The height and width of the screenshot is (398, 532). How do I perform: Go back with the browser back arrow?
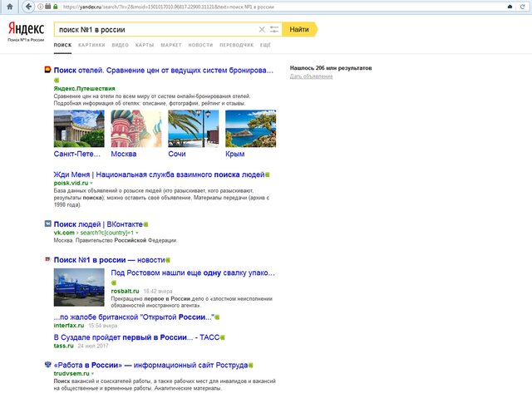pos(29,7)
